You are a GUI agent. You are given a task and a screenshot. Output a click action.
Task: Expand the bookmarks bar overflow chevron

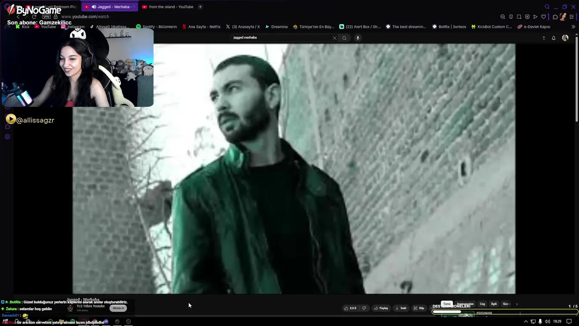point(573,27)
